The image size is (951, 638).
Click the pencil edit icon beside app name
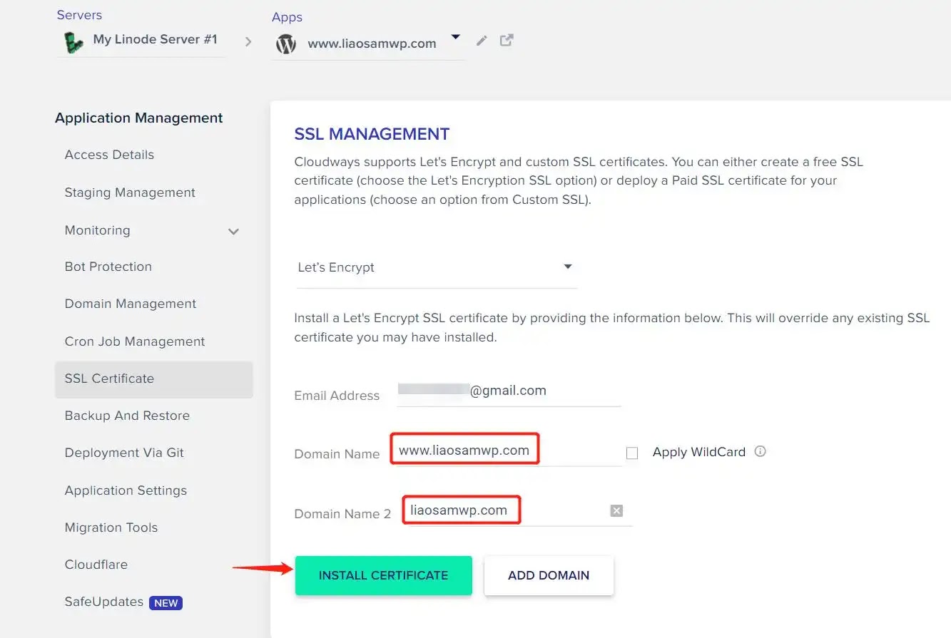(x=482, y=41)
